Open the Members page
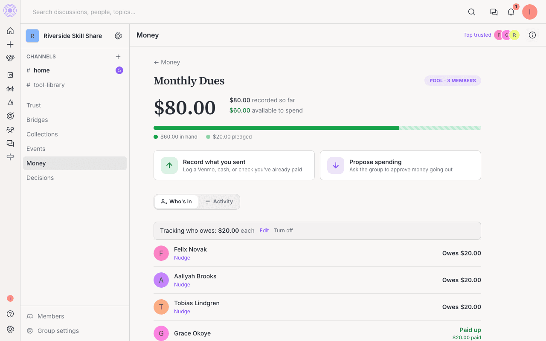Viewport: 546px width, 341px height. tap(75, 316)
